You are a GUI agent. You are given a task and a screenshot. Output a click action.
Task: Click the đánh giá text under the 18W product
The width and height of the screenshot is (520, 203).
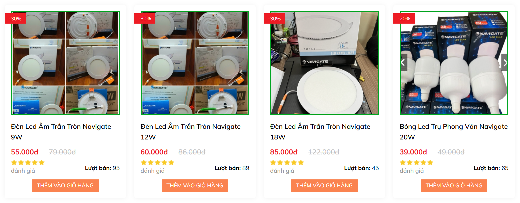282,171
